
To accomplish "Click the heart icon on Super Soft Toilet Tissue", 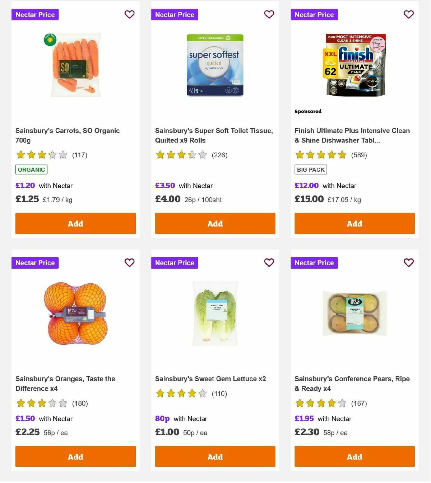I will [269, 14].
